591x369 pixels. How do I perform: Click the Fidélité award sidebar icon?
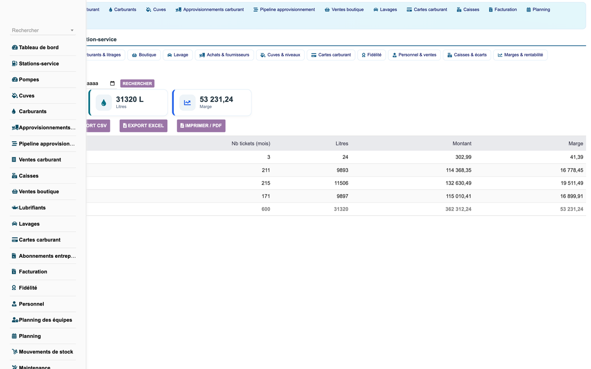(14, 288)
